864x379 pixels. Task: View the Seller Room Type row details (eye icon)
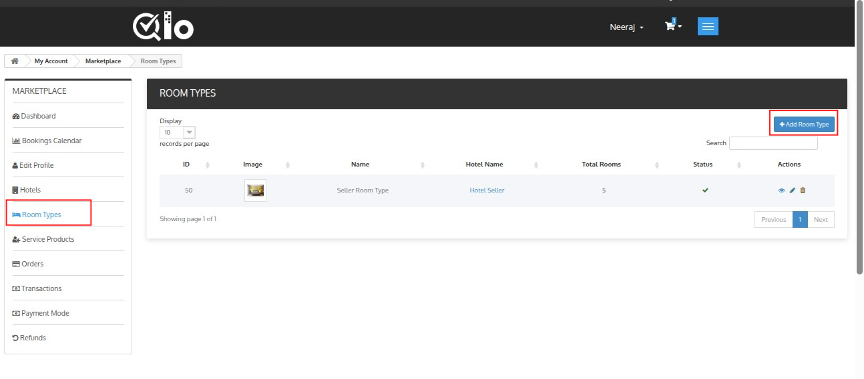click(781, 190)
